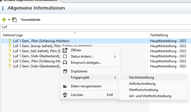Expand the Folgeprojekt submenu chevron

point(115,77)
